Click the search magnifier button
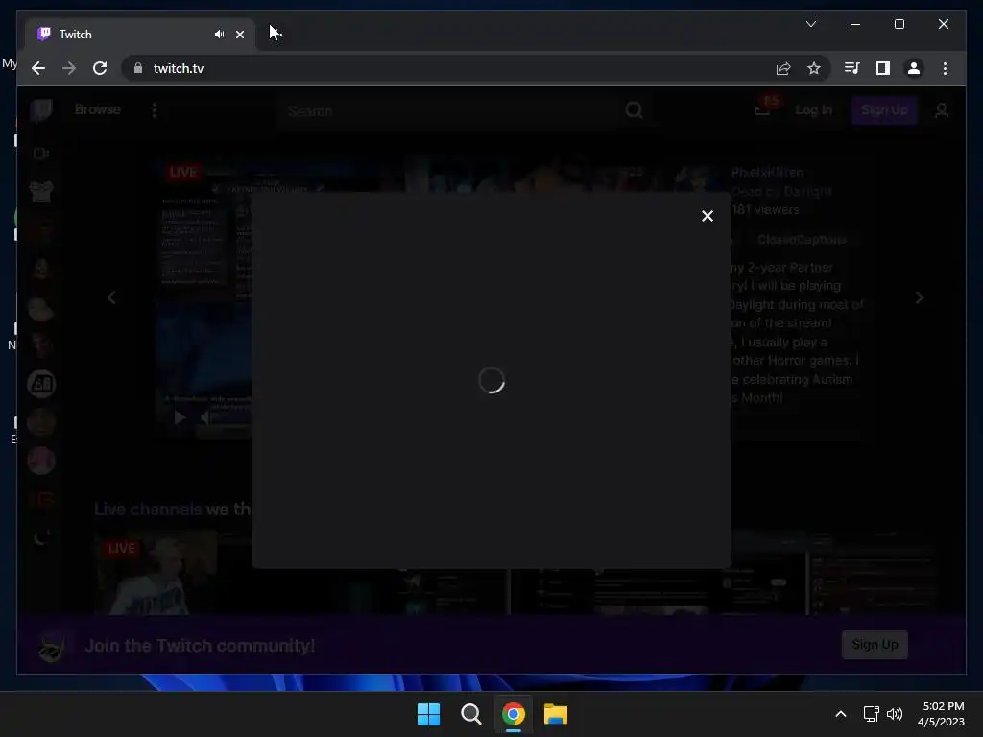Image resolution: width=983 pixels, height=737 pixels. [x=634, y=110]
